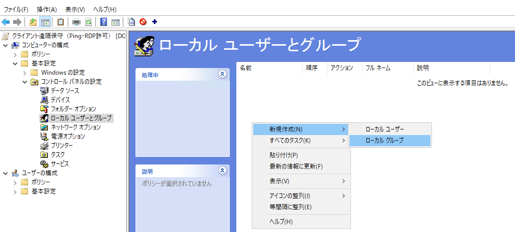Collapse the 処理中 panel chevron
Viewport: 515px width, 232px height.
223,74
